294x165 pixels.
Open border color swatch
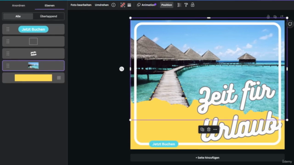[123, 5]
